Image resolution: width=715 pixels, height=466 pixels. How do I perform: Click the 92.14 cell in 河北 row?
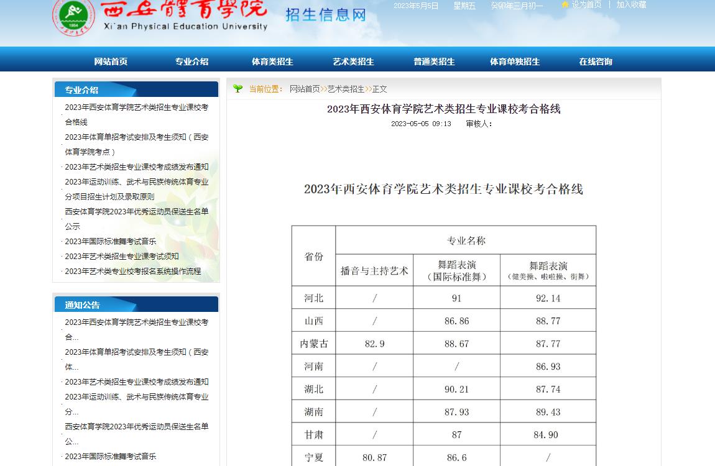[x=548, y=298]
